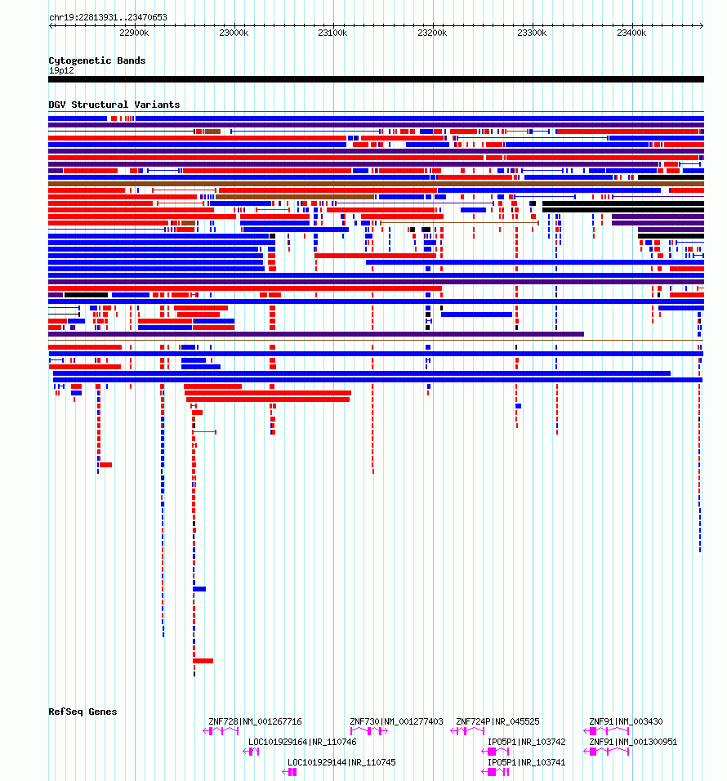Select the DGV Structural Variants track title

click(114, 105)
